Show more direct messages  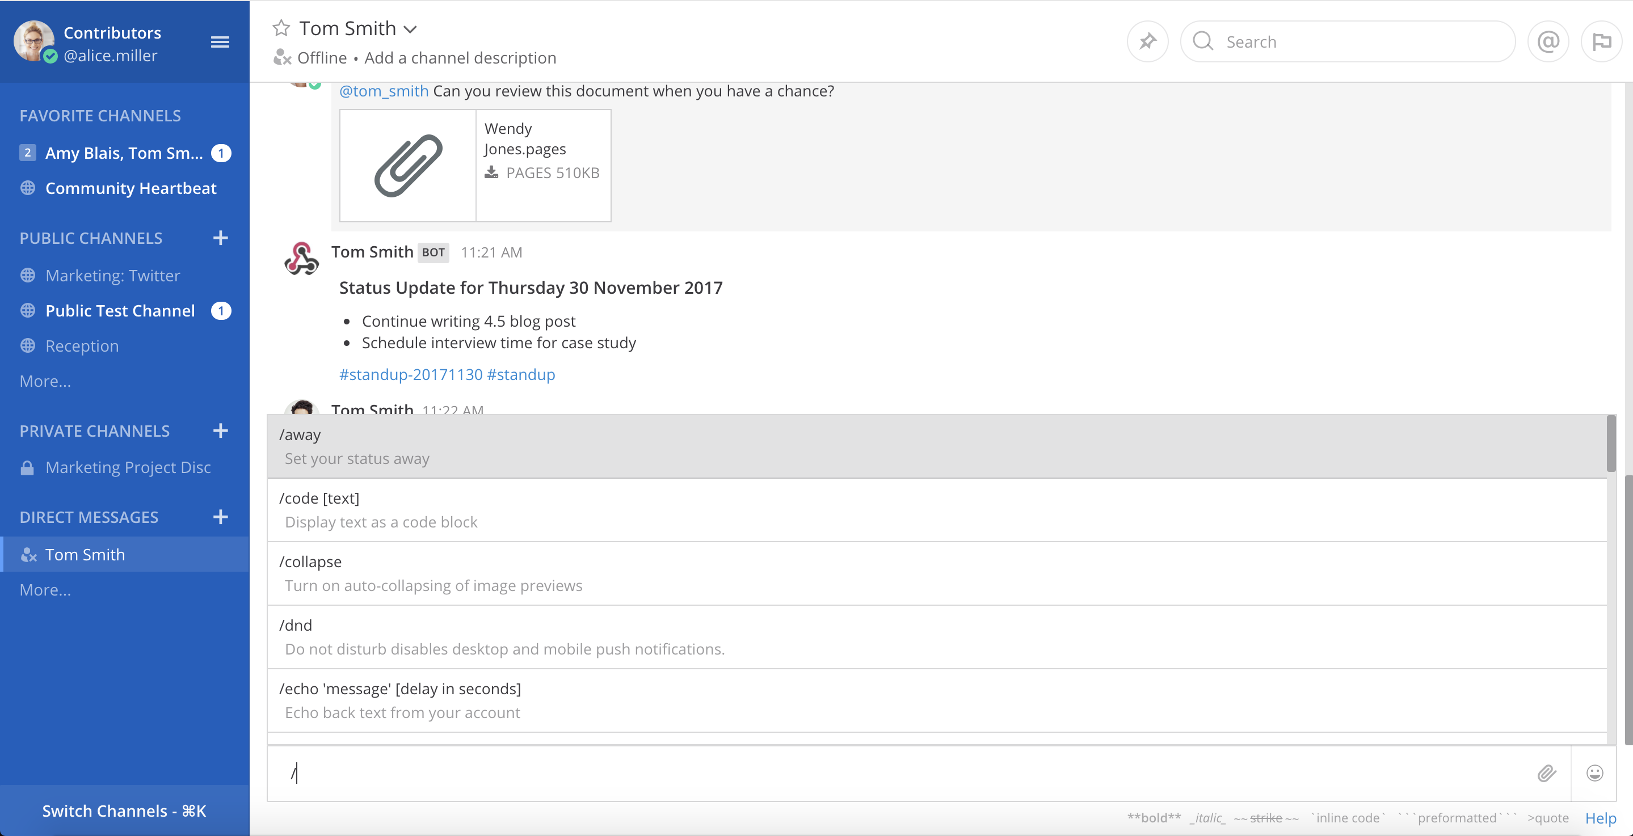coord(45,589)
